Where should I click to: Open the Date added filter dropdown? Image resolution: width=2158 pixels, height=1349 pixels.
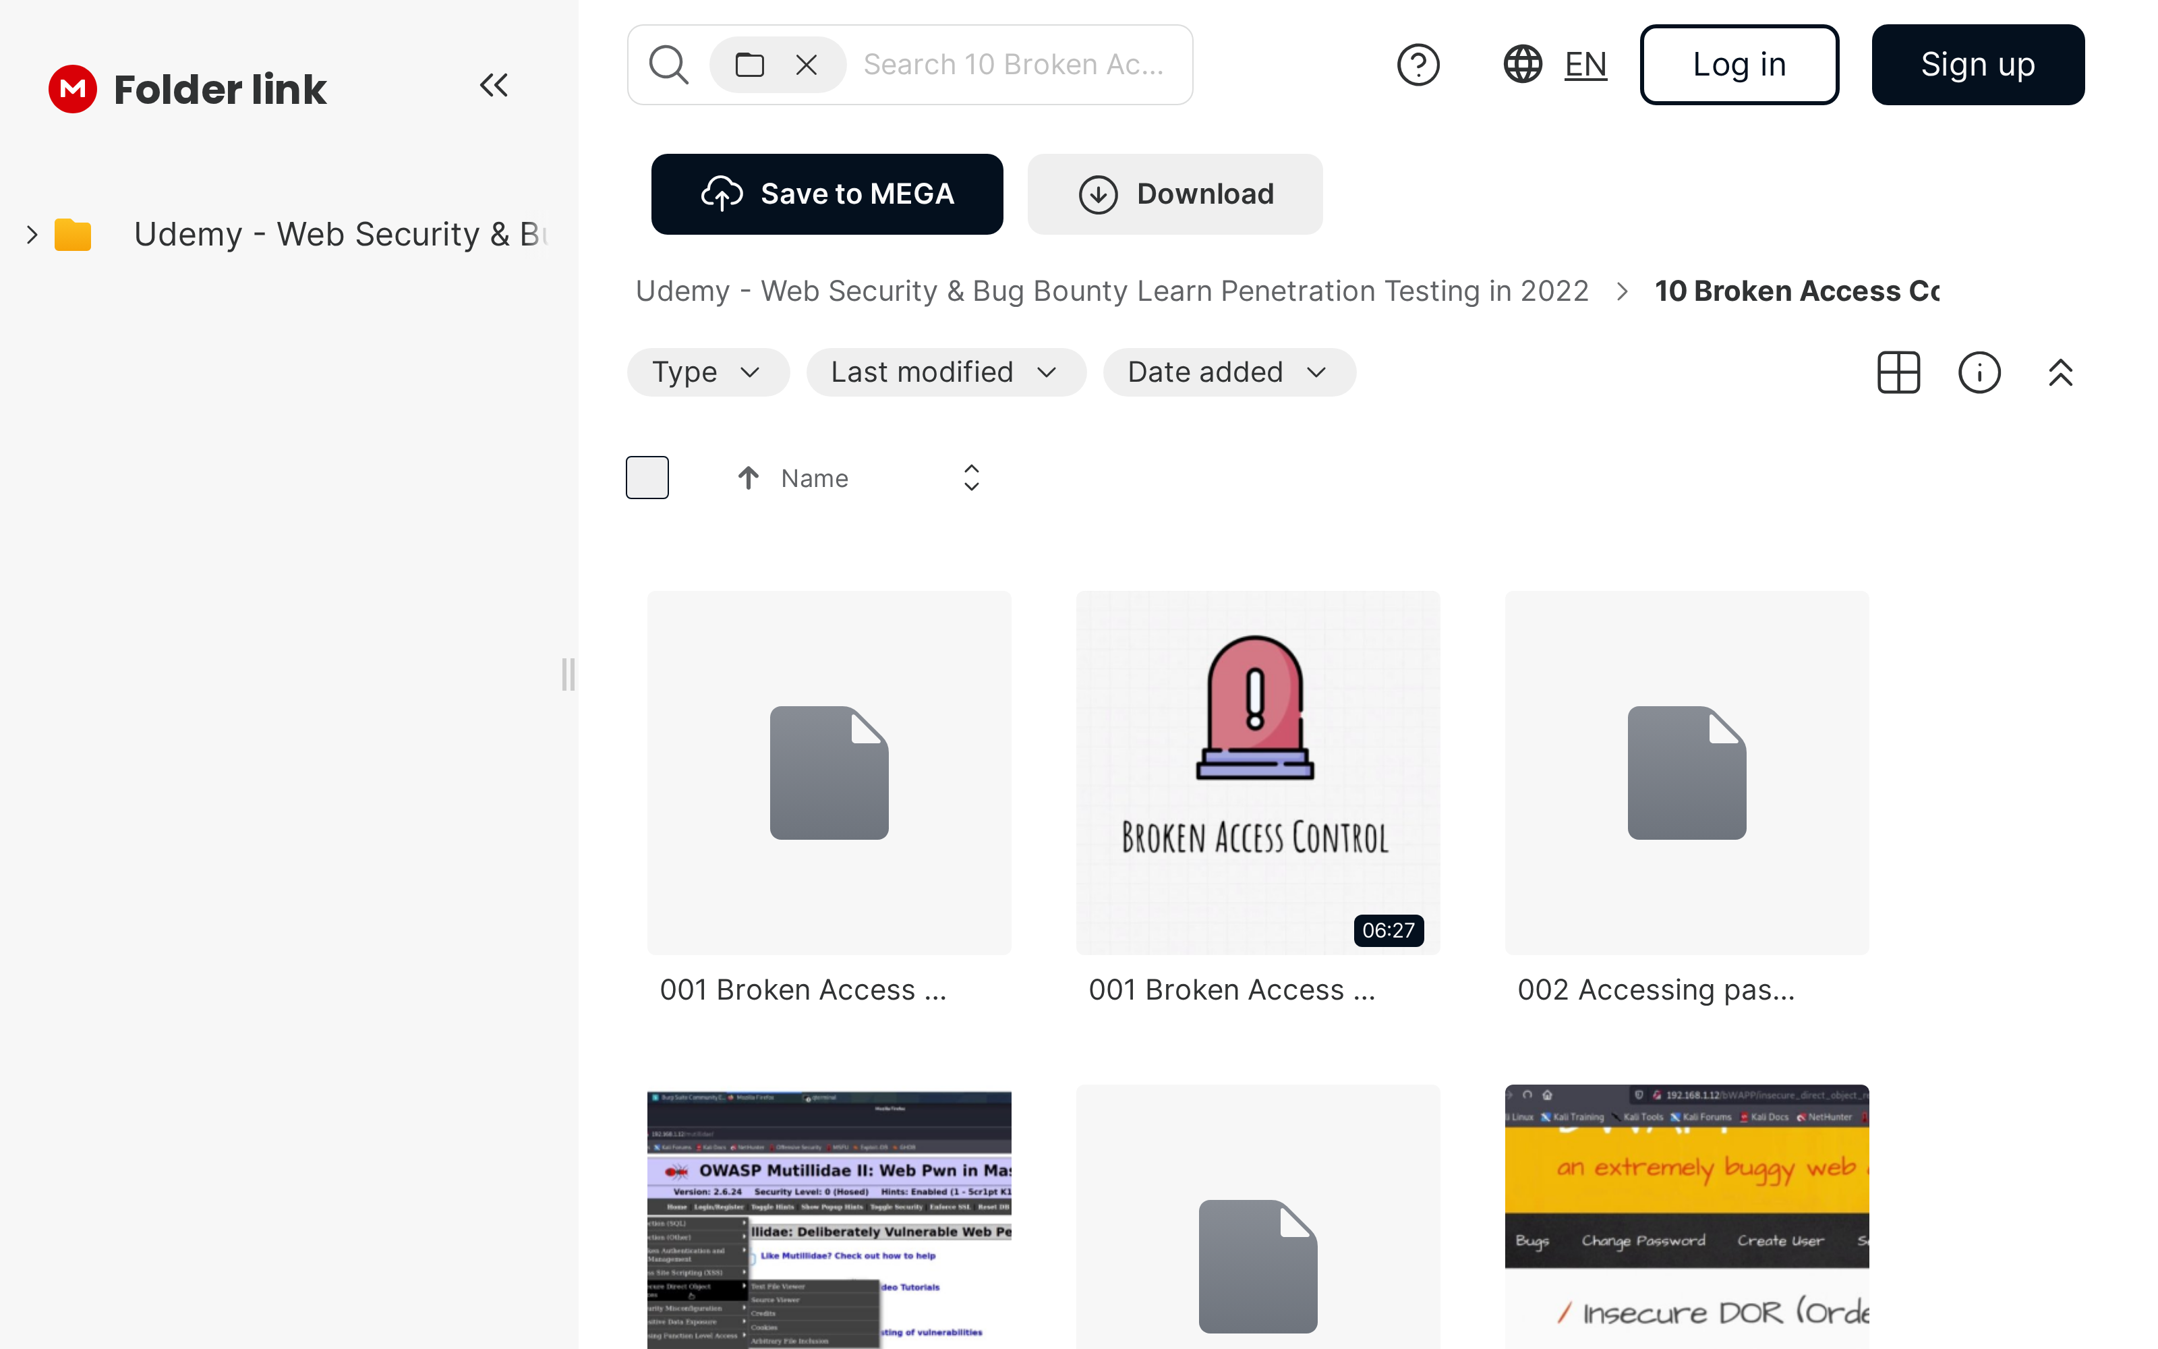1229,372
